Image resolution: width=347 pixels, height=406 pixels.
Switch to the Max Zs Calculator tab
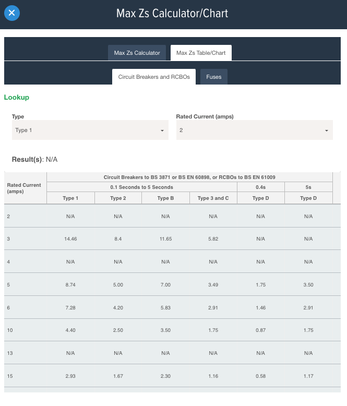[137, 53]
